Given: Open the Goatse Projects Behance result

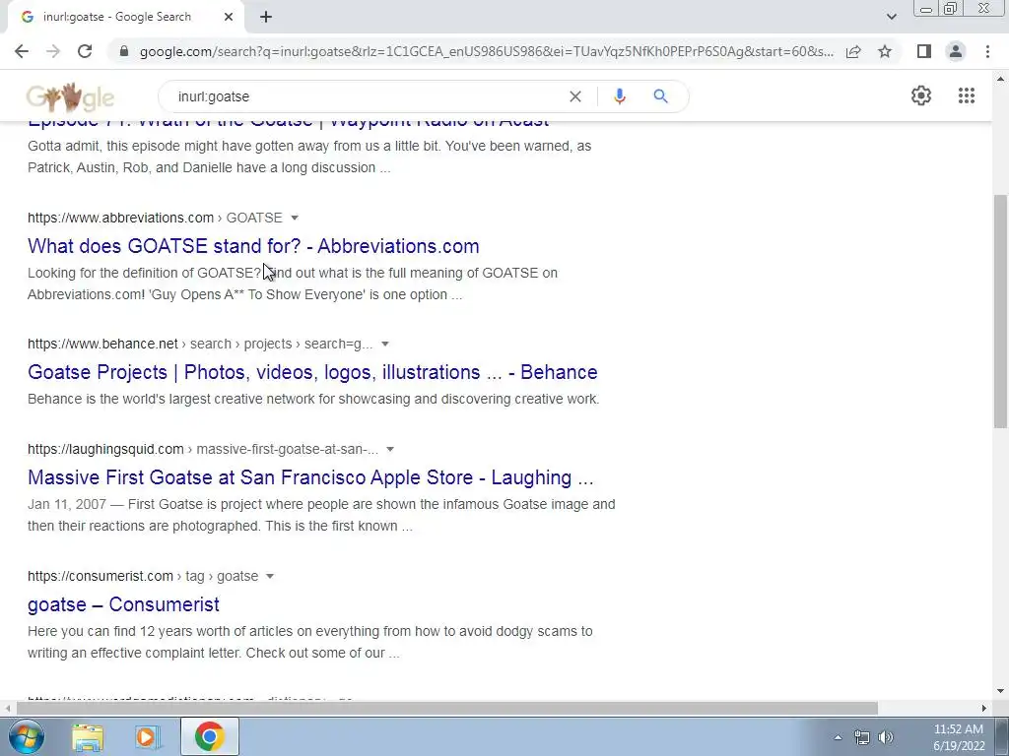Looking at the screenshot, I should [312, 372].
